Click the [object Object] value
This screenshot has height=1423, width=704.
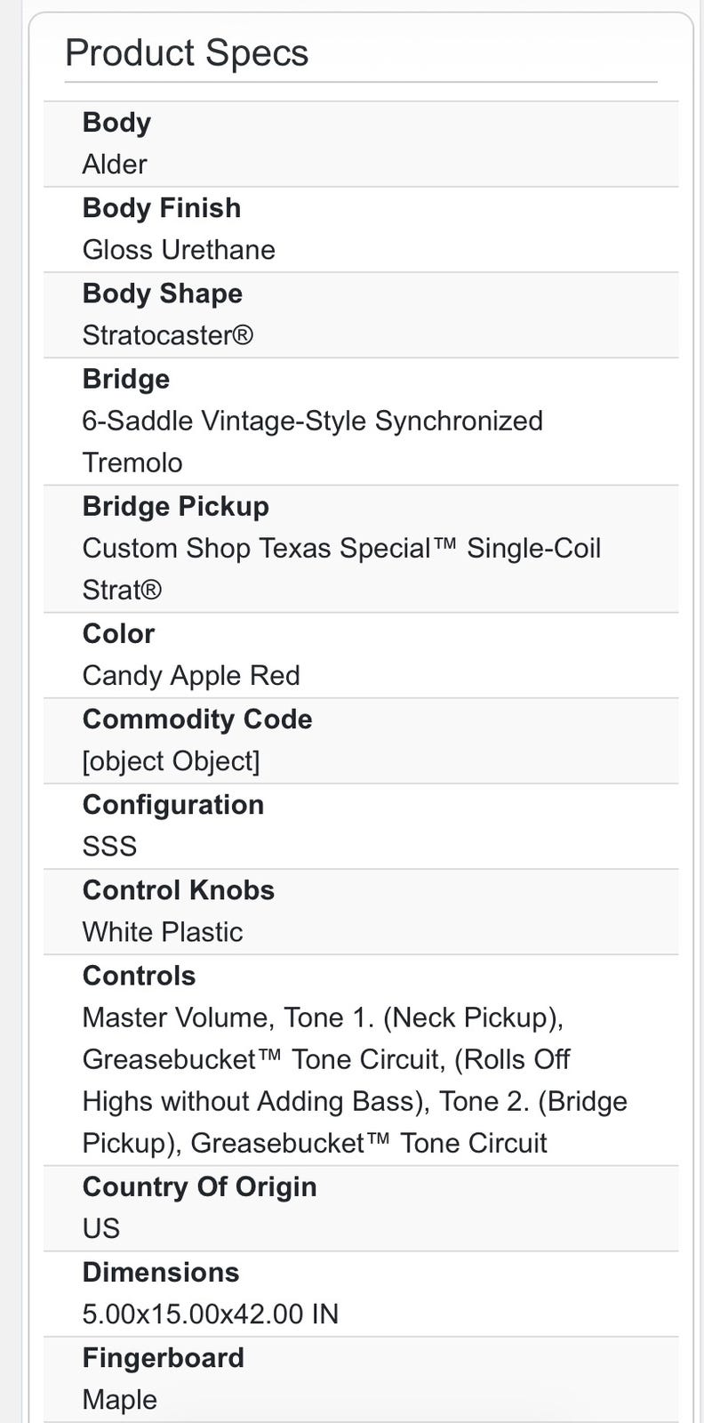tap(172, 761)
